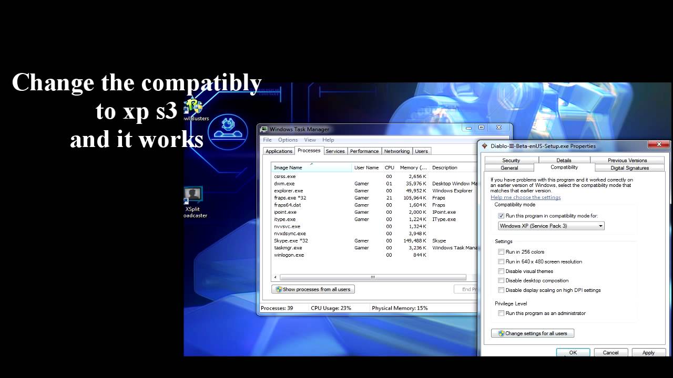Check Disable desktop composition option
The image size is (673, 378).
pos(501,280)
